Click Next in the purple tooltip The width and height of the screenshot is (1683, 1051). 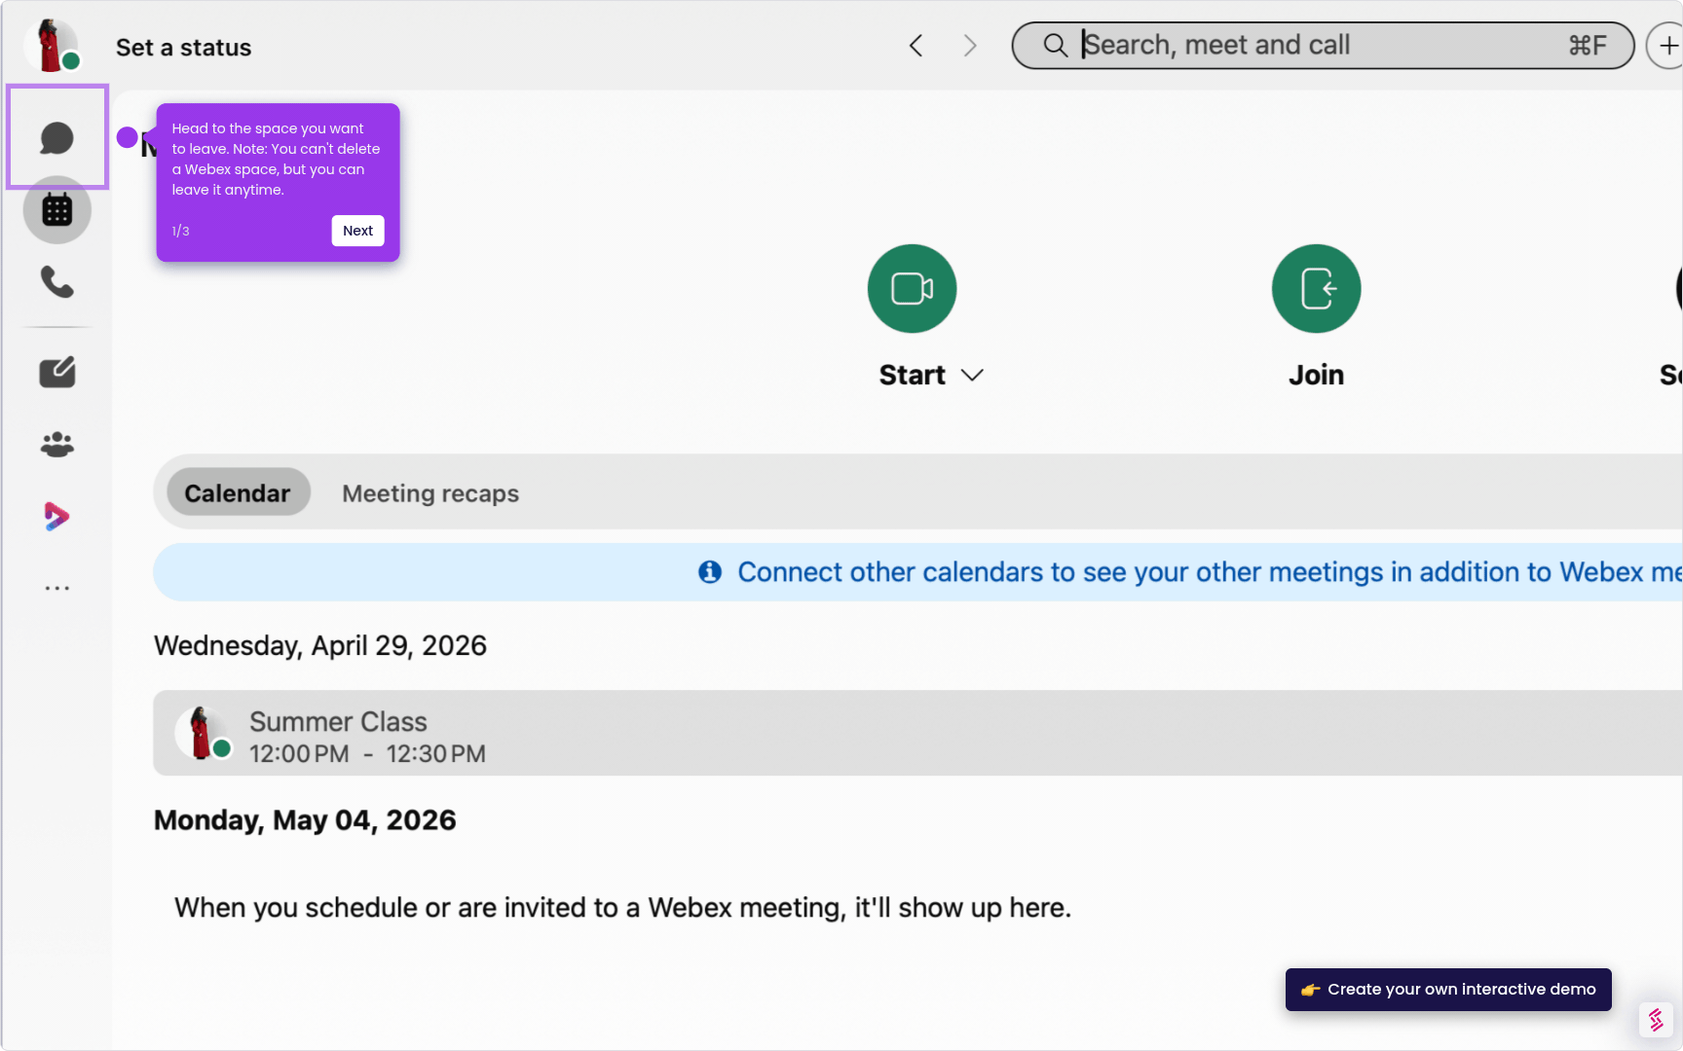click(x=357, y=231)
